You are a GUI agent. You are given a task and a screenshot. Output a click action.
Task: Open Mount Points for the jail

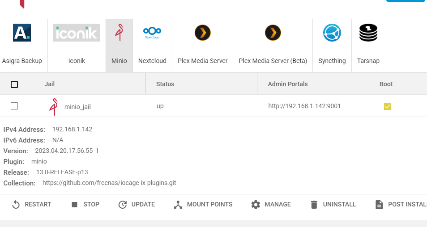click(x=203, y=205)
